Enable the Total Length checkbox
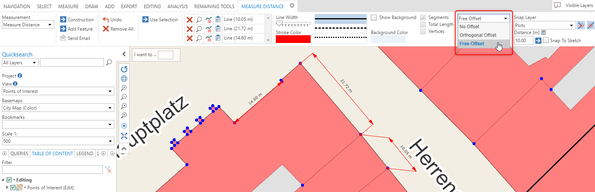The image size is (595, 192). 423,24
